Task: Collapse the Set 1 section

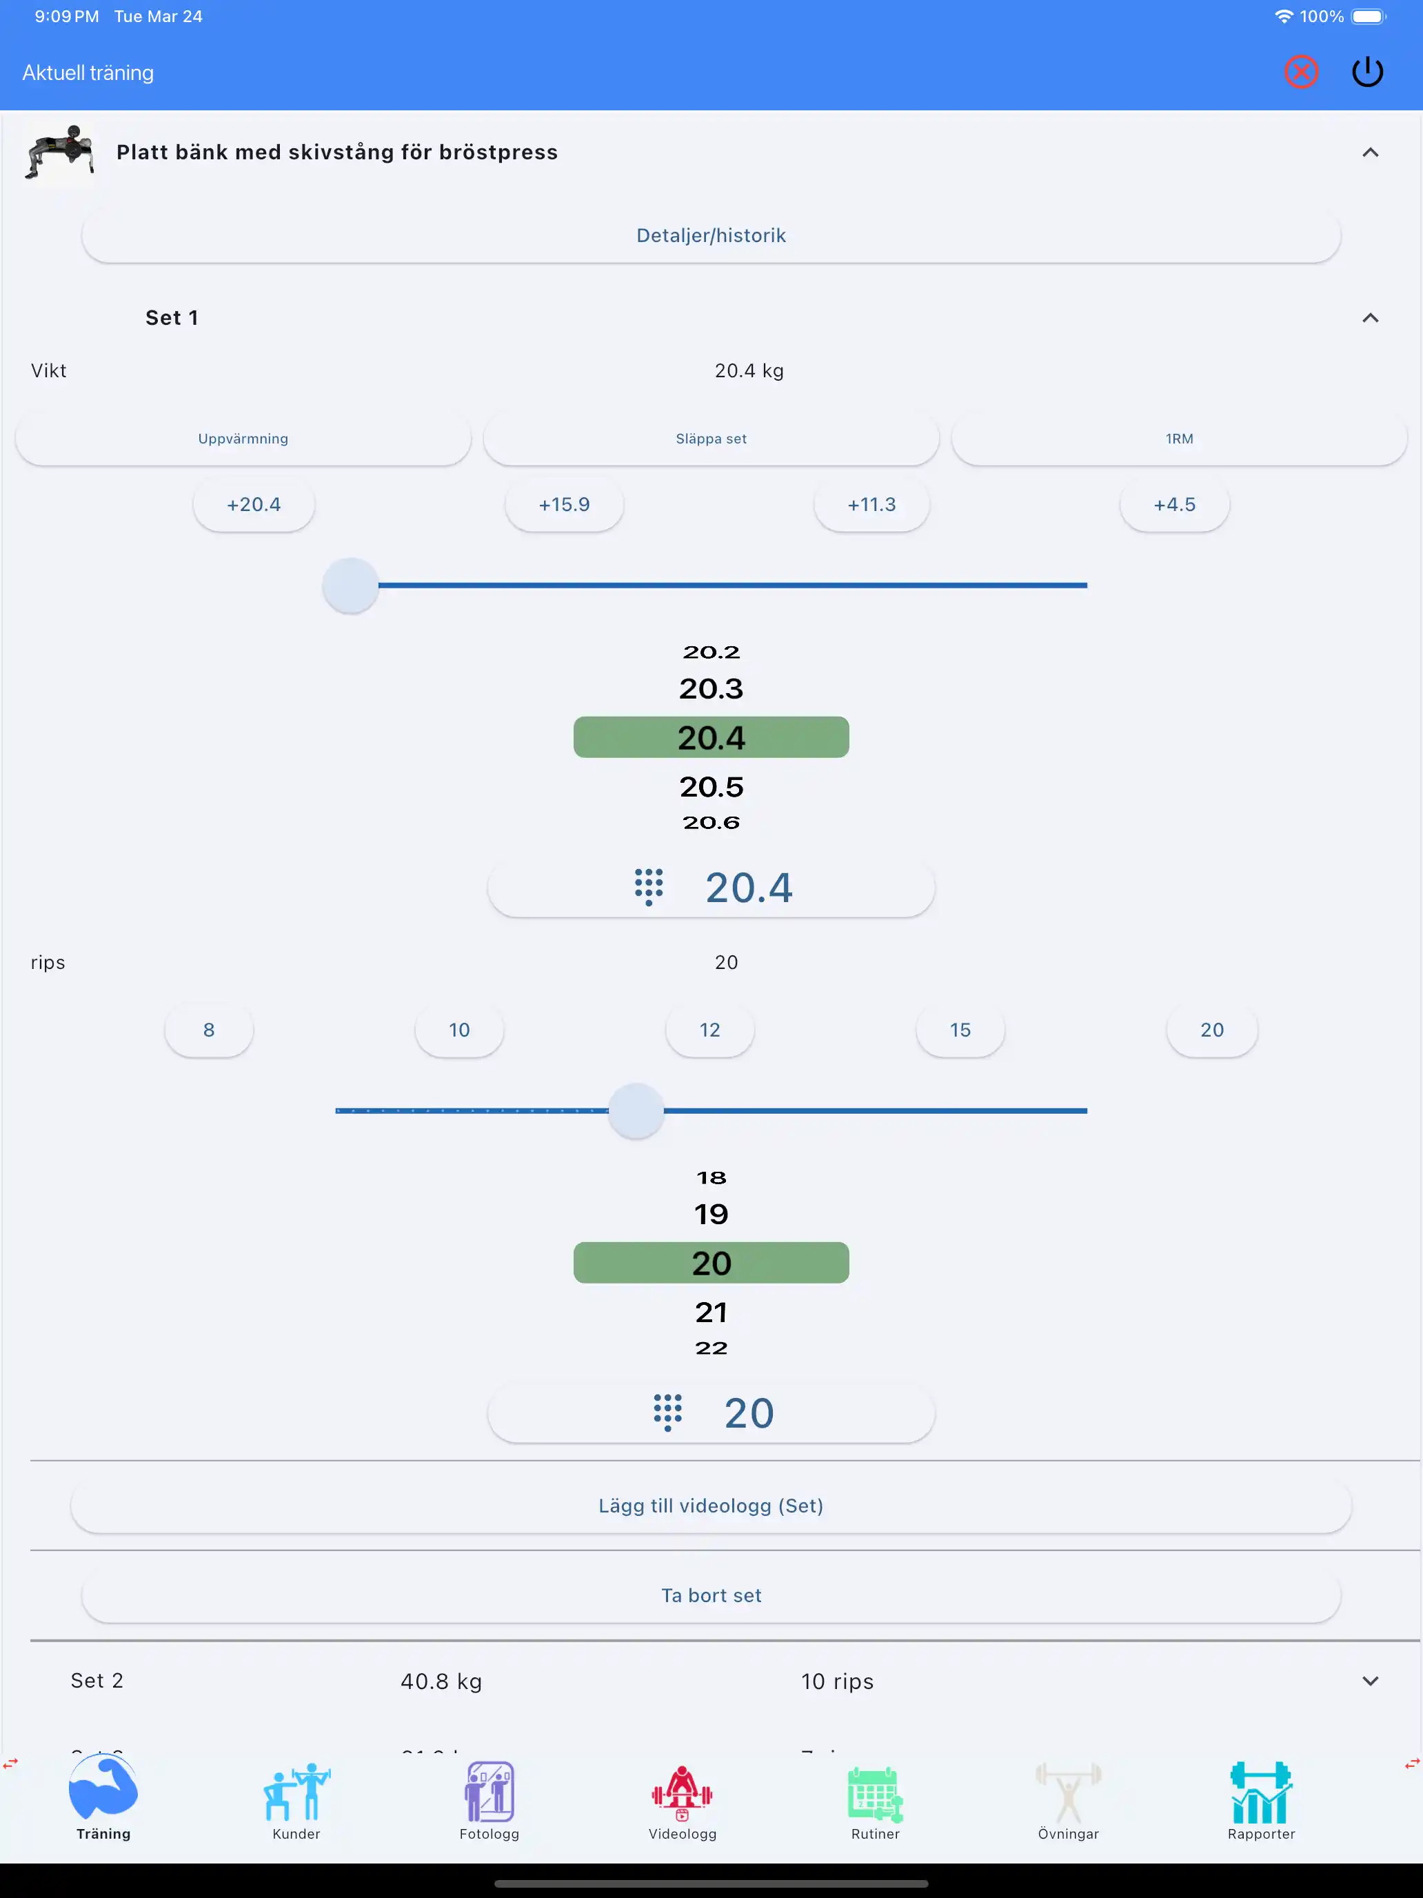Action: point(1370,319)
